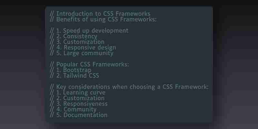The image size is (258, 129).
Task: Click the 'Popular CSS Frameworks:' heading line
Action: [89, 64]
